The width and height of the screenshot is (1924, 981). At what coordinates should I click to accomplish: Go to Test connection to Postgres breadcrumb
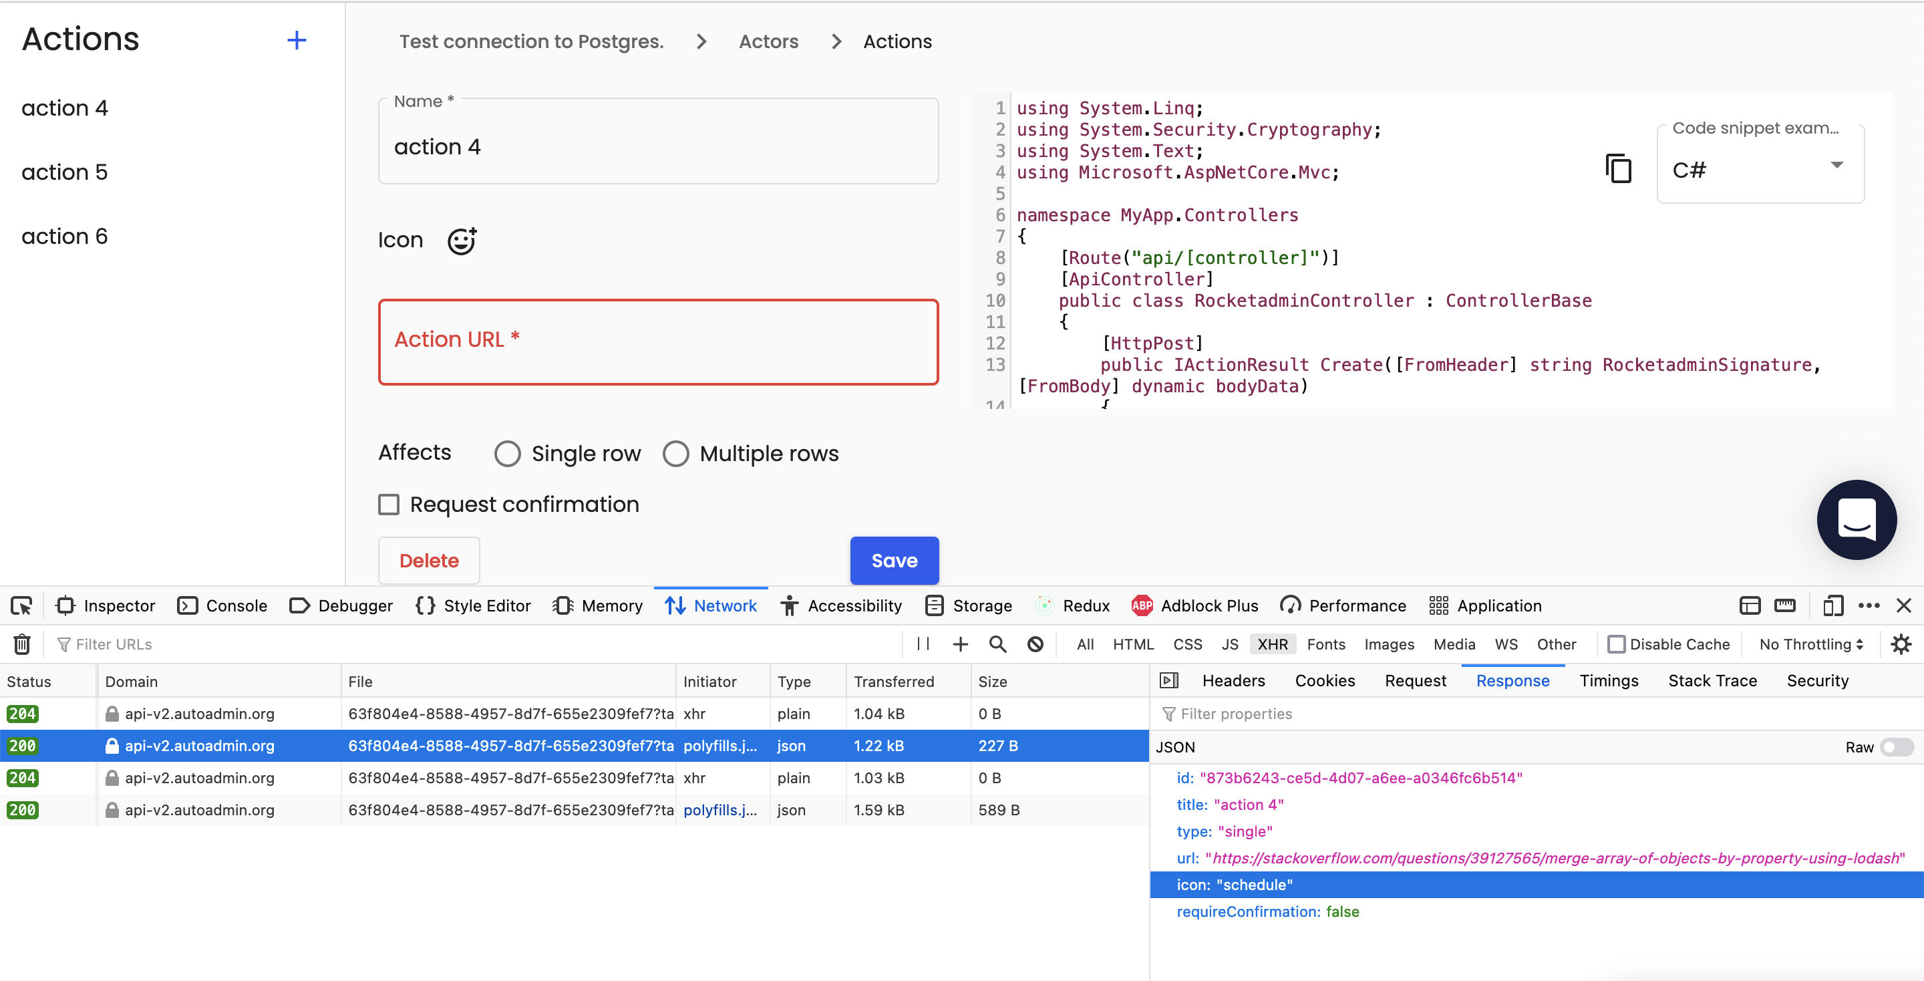(531, 42)
